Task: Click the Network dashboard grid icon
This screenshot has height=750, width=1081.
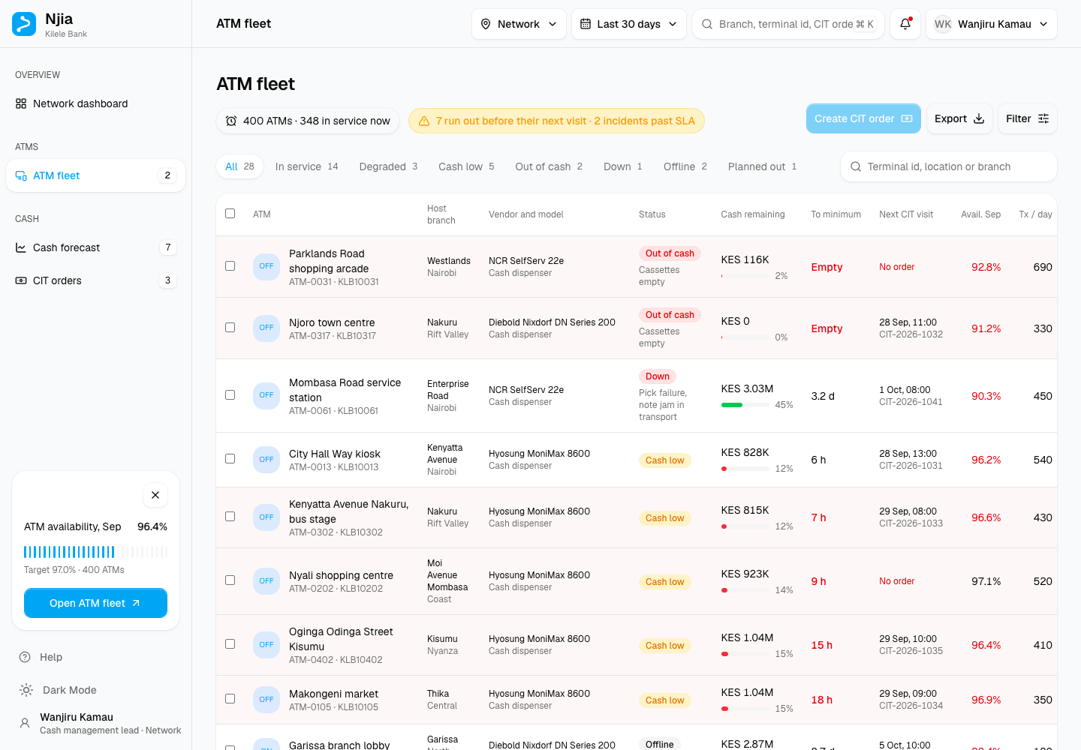Action: tap(21, 103)
